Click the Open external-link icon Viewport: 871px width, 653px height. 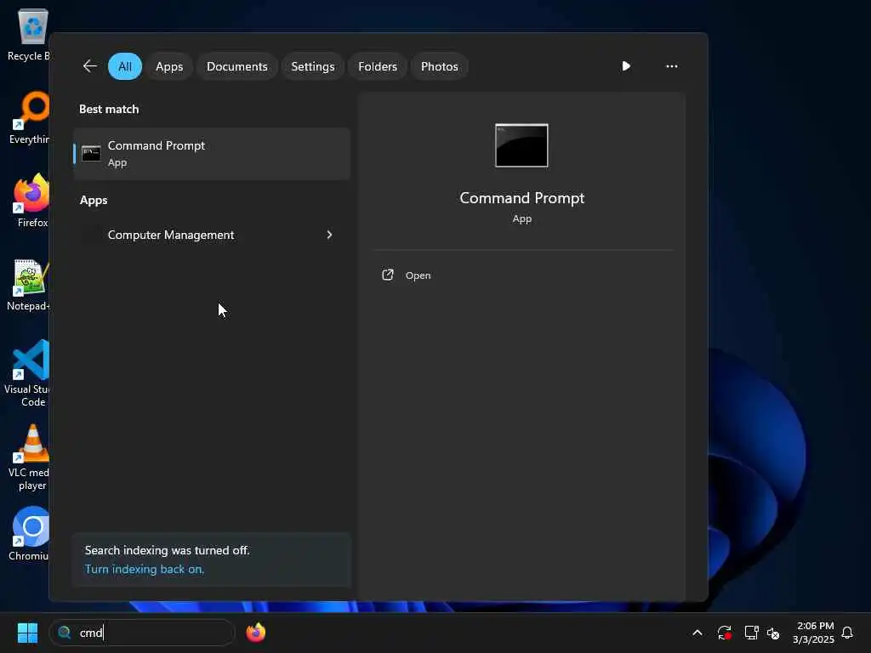coord(388,275)
